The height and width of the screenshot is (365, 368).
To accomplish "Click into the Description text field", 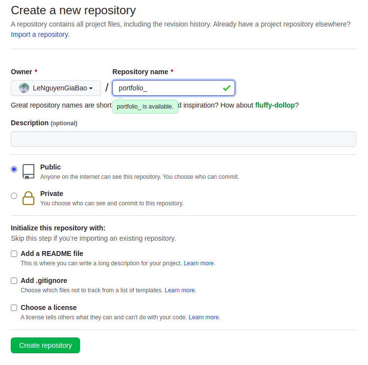I will (184, 139).
